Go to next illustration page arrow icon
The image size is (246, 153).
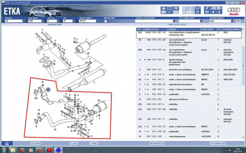(219, 8)
